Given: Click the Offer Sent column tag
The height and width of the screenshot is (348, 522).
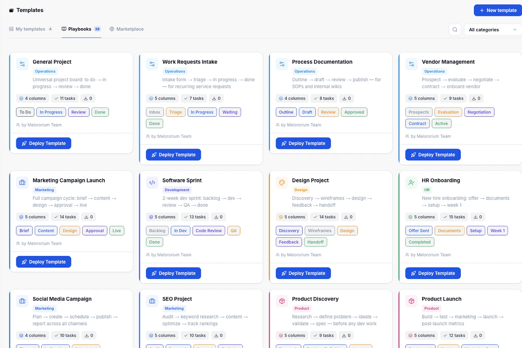Looking at the screenshot, I should 419,231.
